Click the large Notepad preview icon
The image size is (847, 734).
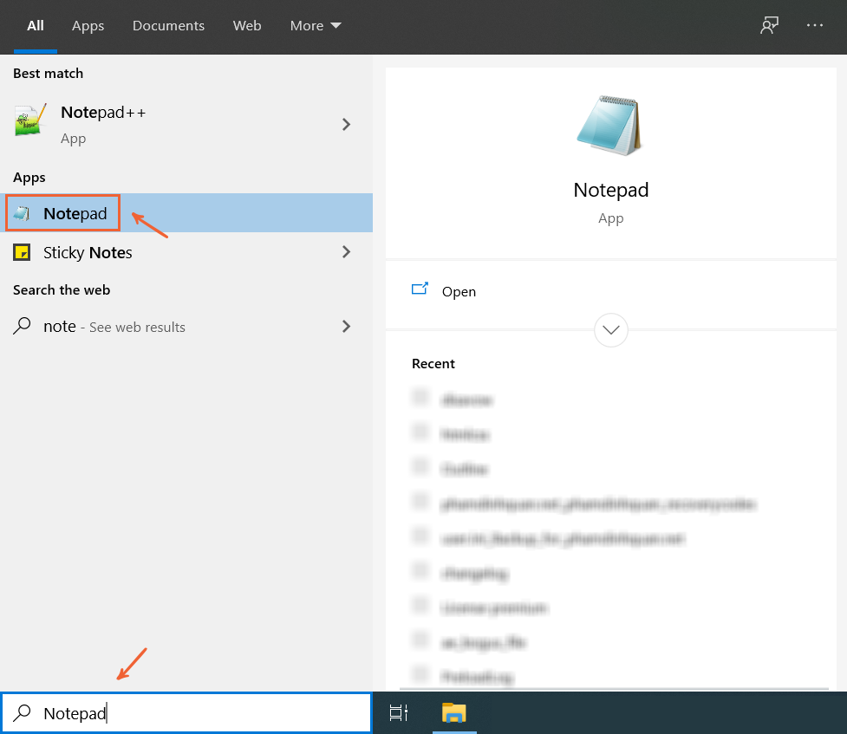pyautogui.click(x=609, y=126)
